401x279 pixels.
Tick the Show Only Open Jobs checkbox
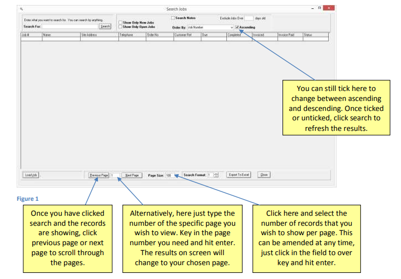120,26
